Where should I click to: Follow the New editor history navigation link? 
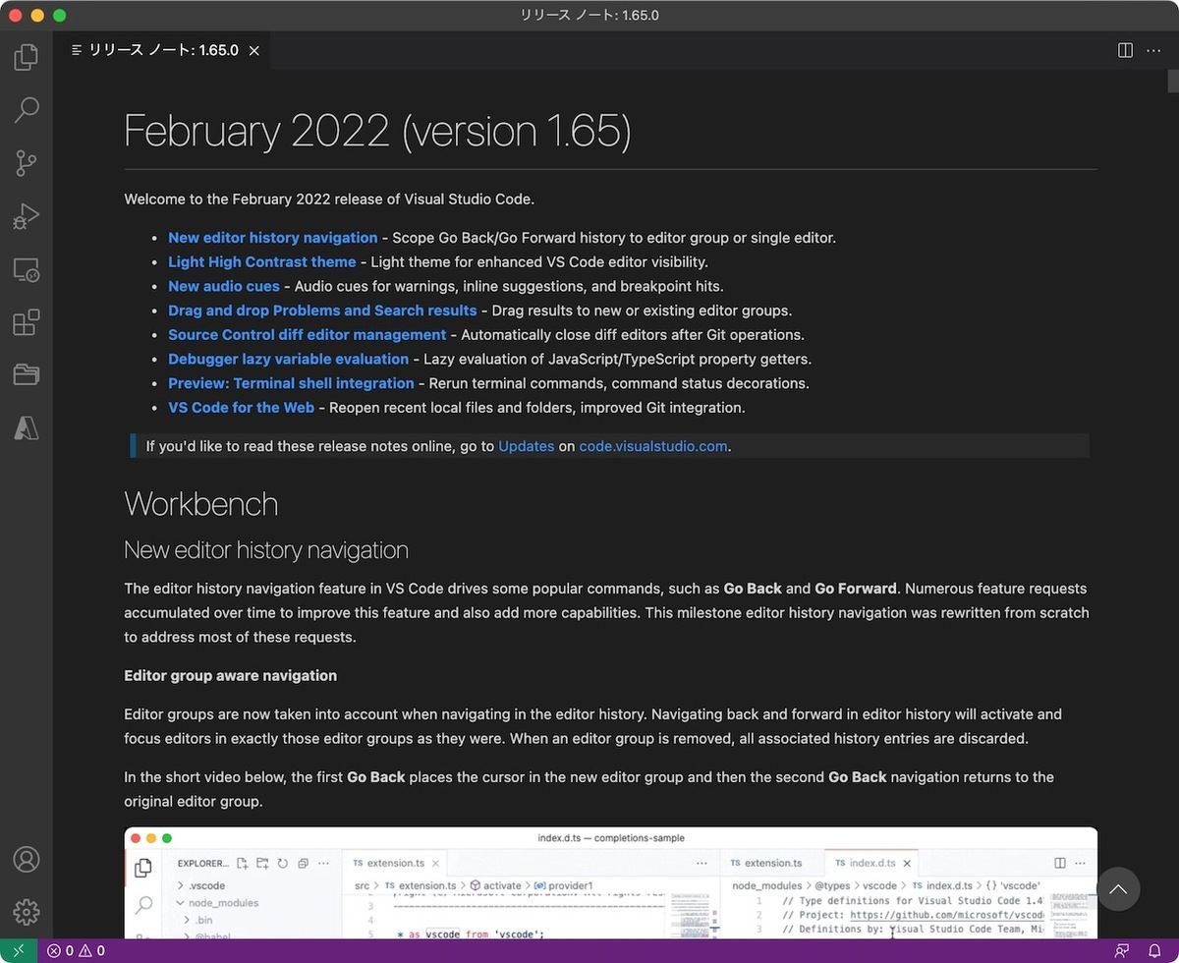tap(272, 238)
